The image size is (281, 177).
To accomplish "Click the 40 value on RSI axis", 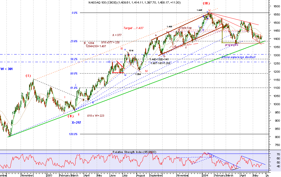I will [278, 166].
